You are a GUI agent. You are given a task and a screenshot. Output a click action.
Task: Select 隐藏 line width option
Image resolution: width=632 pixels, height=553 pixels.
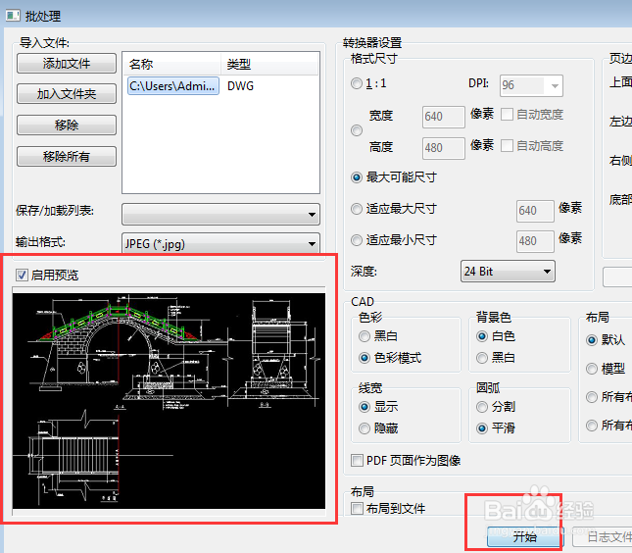365,427
